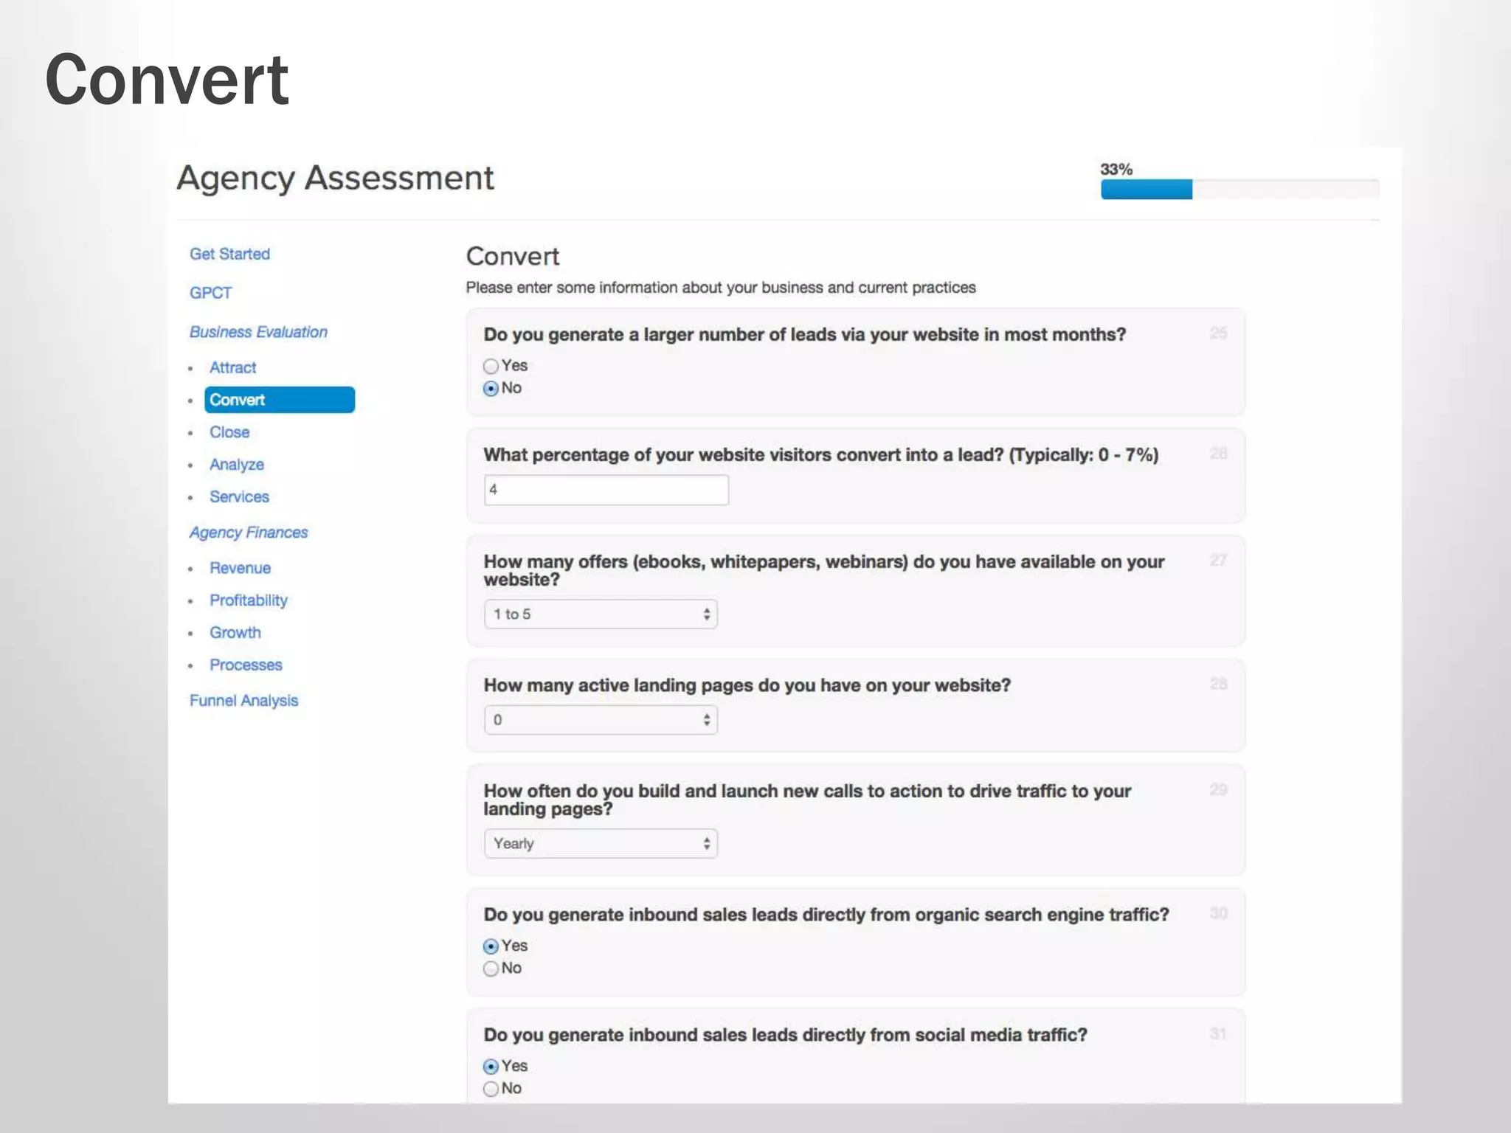Open the Get Started section
The image size is (1511, 1133).
229,254
